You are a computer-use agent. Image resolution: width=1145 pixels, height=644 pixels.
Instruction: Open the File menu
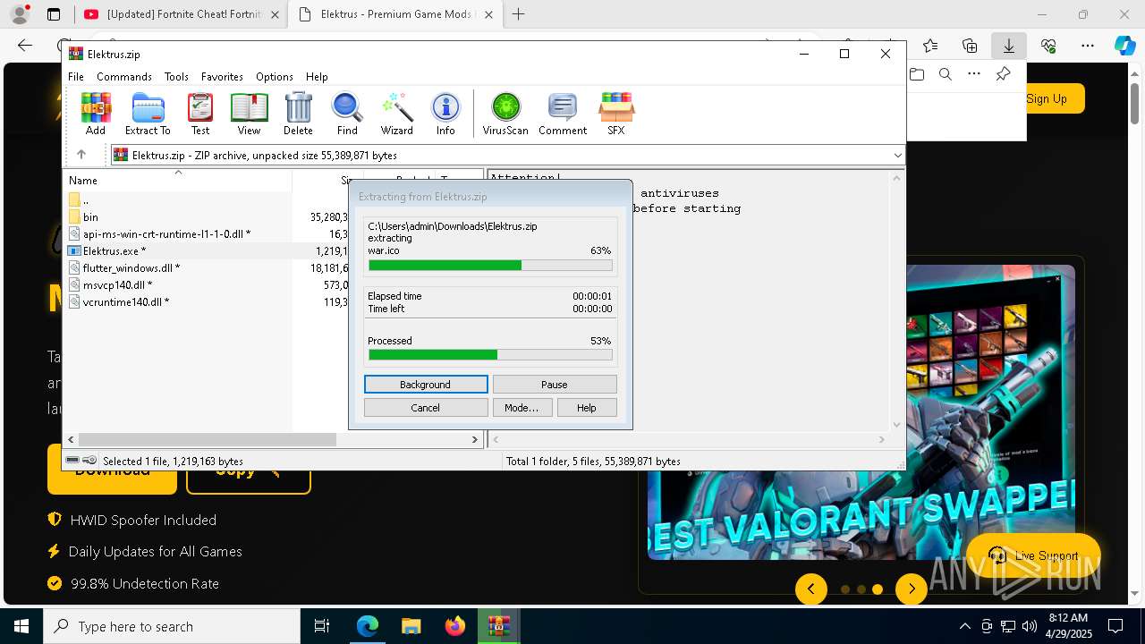pos(76,77)
